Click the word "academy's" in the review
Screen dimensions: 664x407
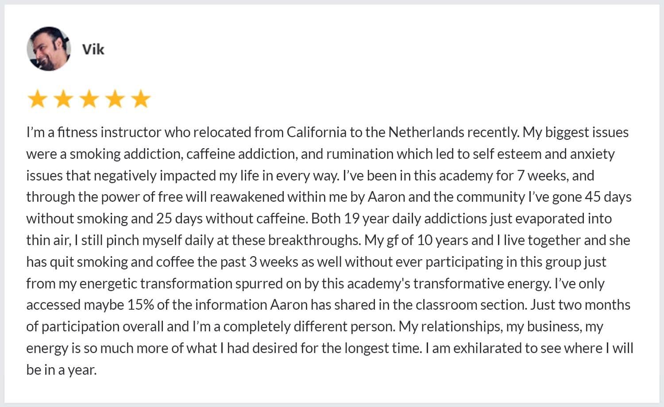[378, 284]
